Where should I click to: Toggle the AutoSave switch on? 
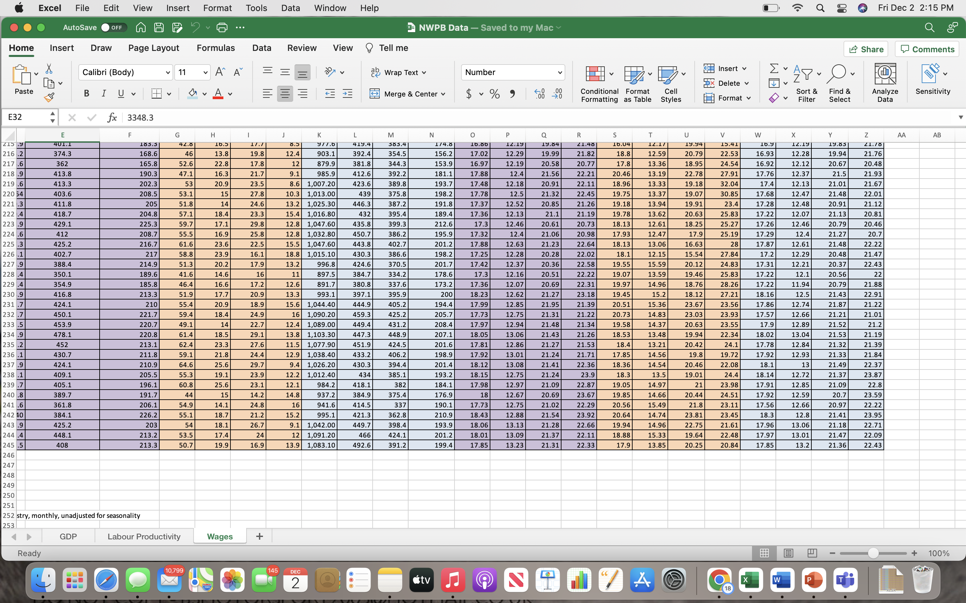pos(113,27)
